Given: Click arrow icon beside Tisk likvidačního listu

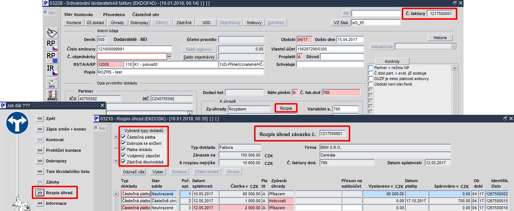Looking at the screenshot, I should point(40,172).
